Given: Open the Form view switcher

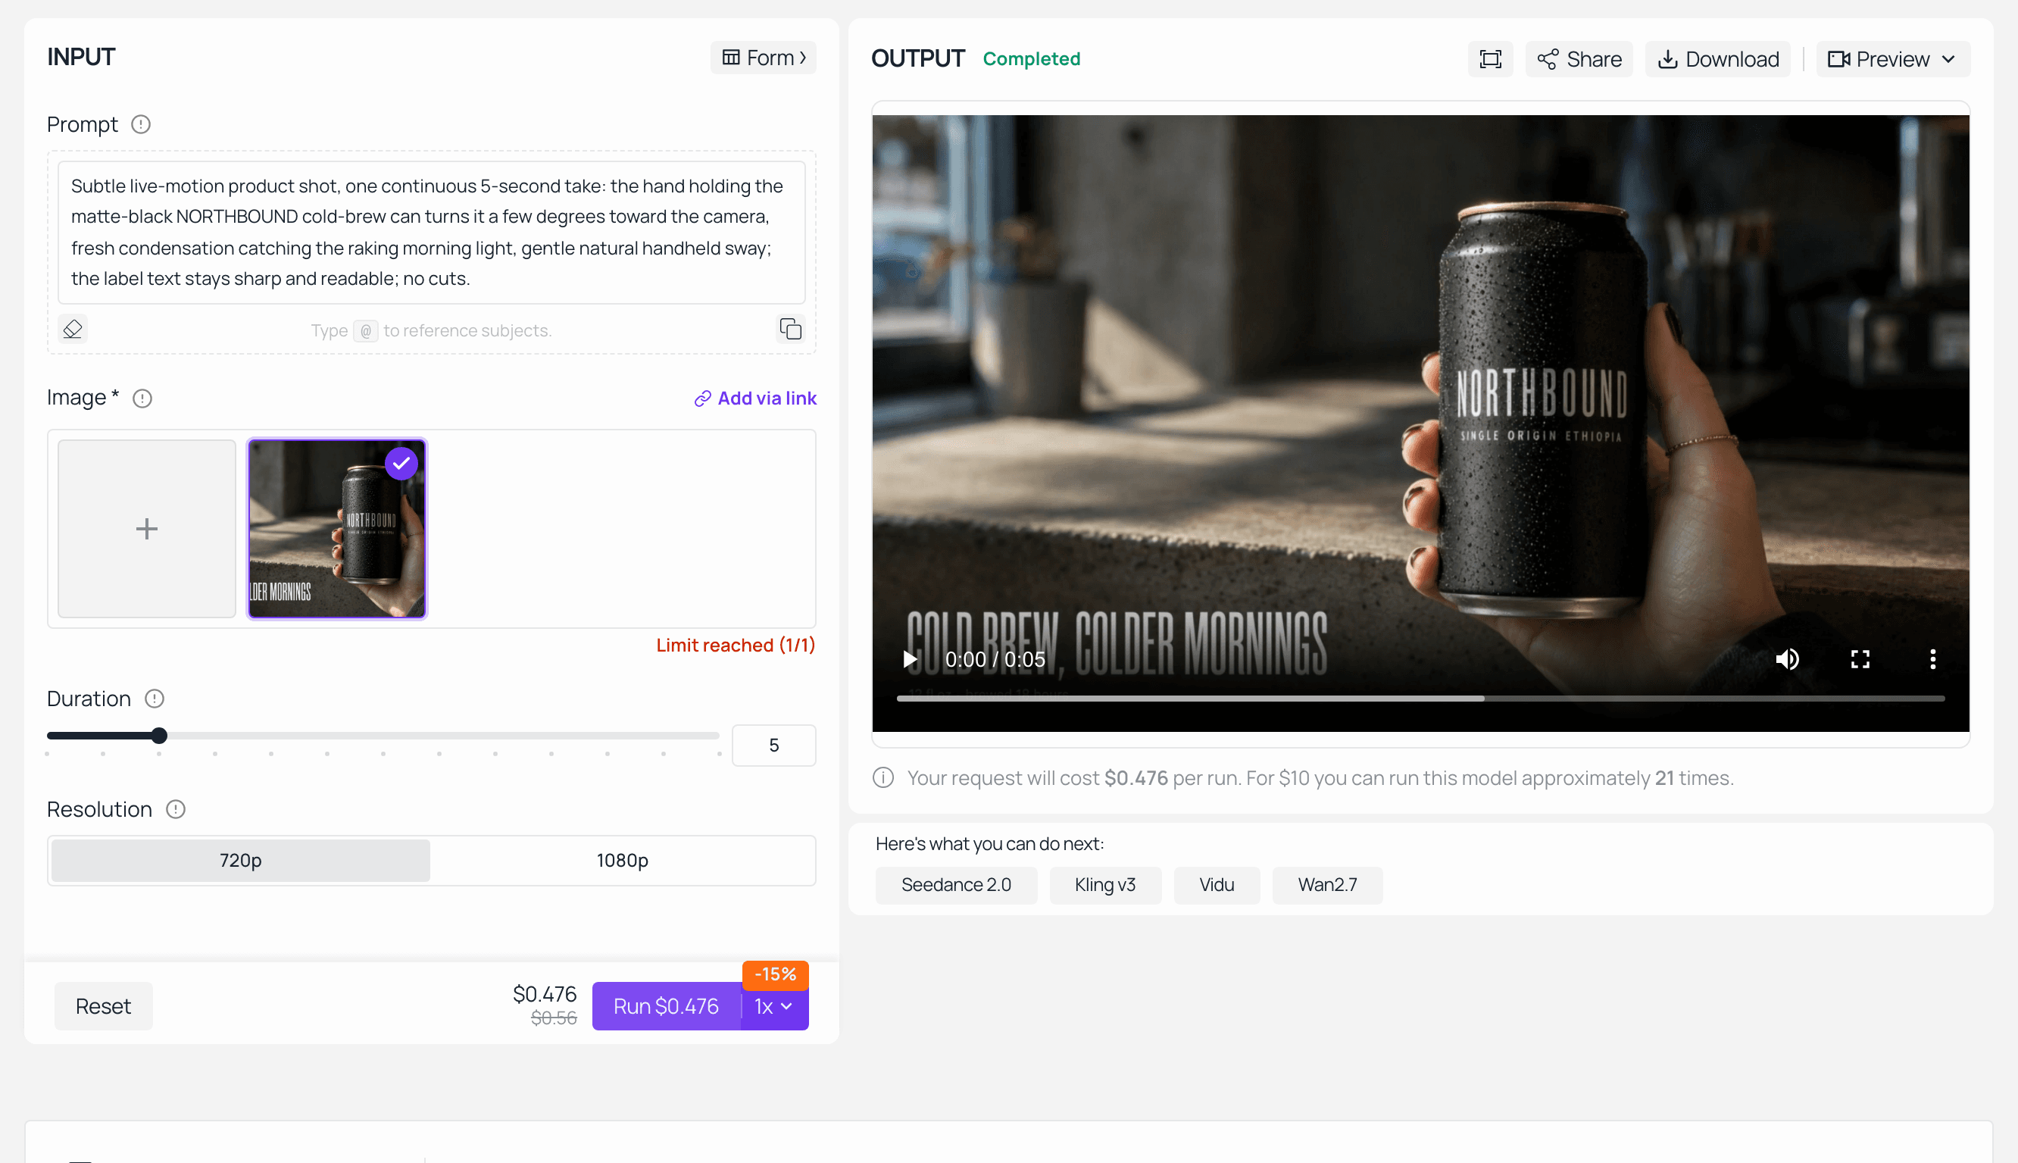Looking at the screenshot, I should [x=764, y=58].
